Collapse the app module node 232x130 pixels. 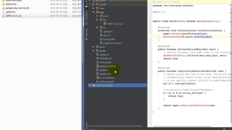94,12
